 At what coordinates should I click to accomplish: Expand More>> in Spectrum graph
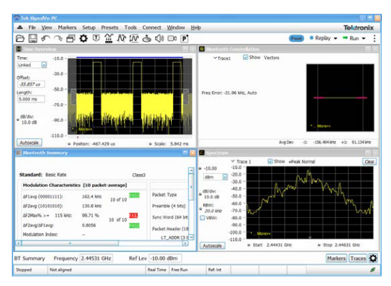pos(264,234)
